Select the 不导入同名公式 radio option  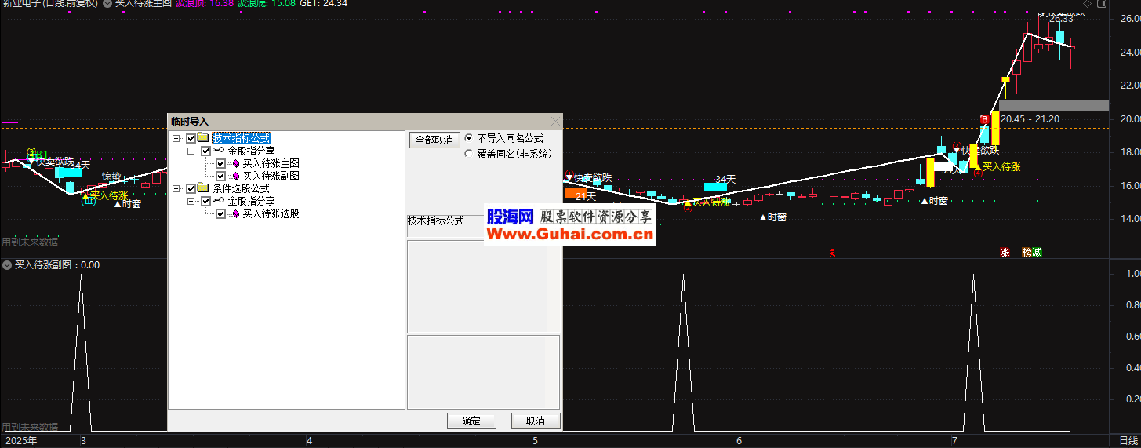[469, 138]
